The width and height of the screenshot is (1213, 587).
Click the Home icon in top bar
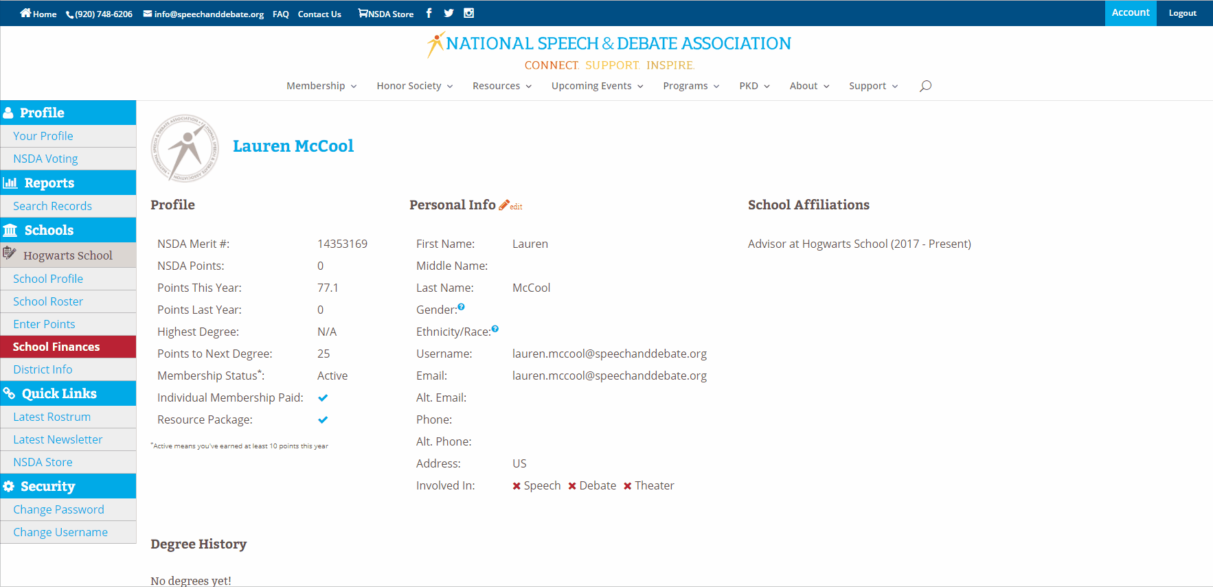click(x=25, y=13)
